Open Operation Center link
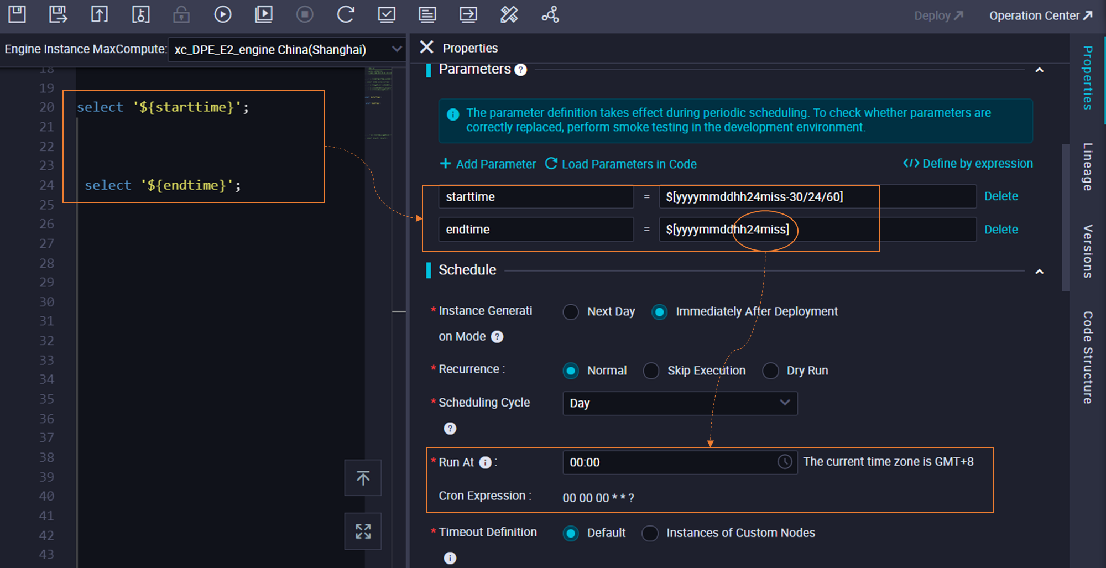 (x=1041, y=15)
